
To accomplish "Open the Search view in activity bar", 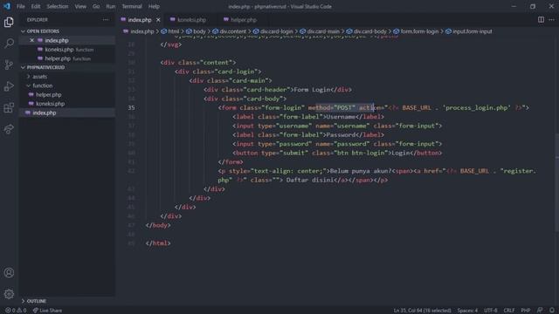I will click(x=9, y=44).
